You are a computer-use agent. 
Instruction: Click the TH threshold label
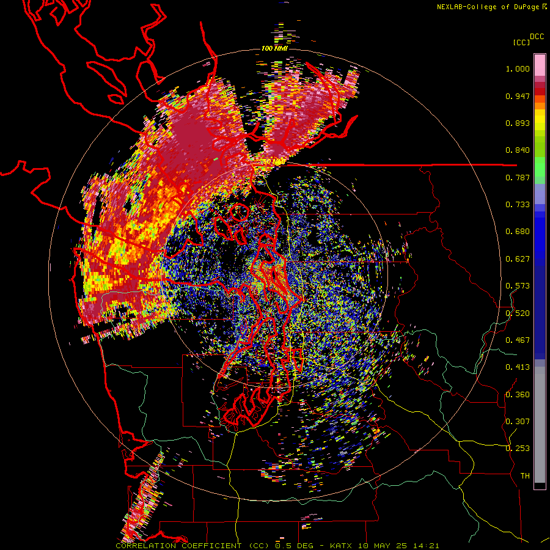coord(525,476)
